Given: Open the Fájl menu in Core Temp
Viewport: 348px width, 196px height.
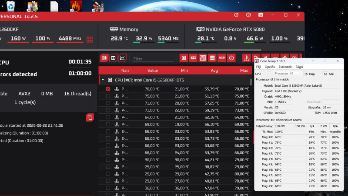Looking at the screenshot, I should [x=258, y=67].
